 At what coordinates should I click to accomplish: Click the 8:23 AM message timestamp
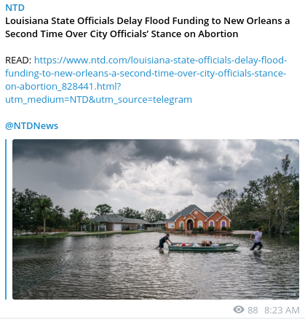pyautogui.click(x=282, y=311)
